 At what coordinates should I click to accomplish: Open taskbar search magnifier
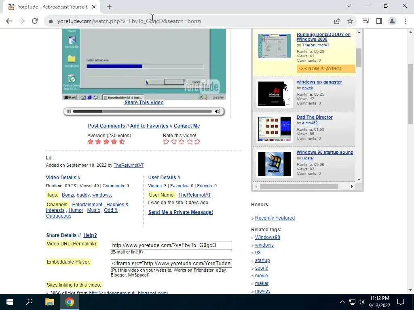(29, 302)
